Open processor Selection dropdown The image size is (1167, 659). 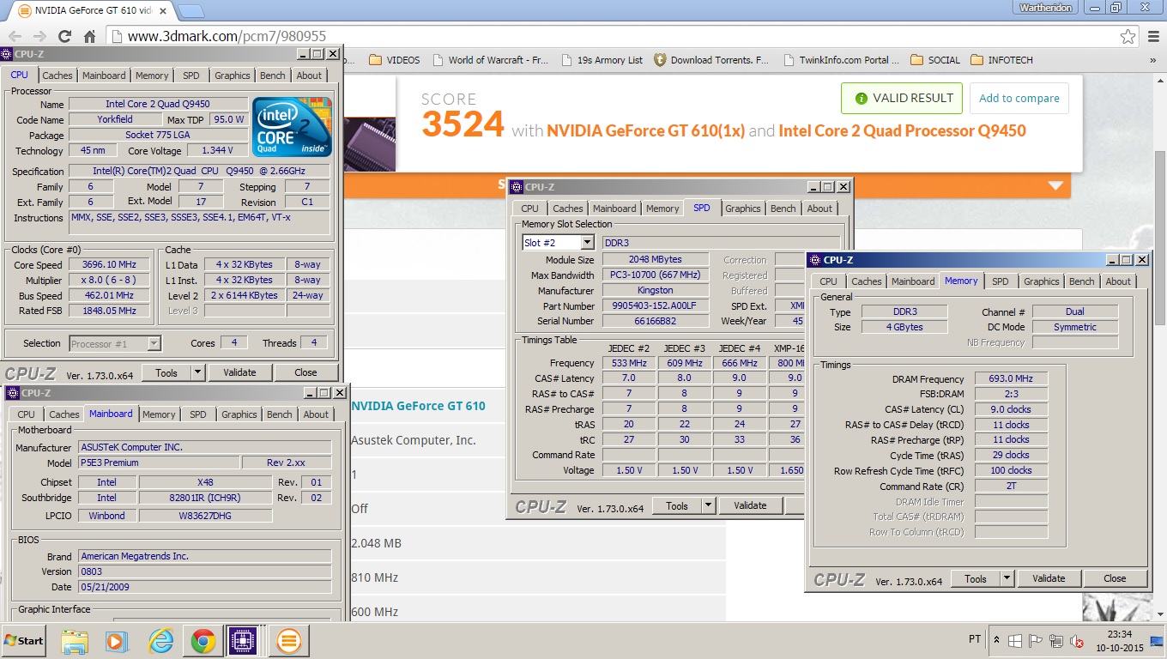(115, 343)
